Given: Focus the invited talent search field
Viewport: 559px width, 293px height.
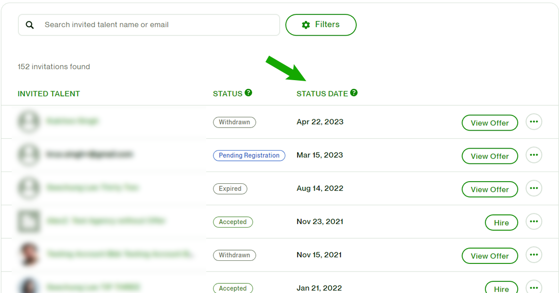Looking at the screenshot, I should 158,25.
